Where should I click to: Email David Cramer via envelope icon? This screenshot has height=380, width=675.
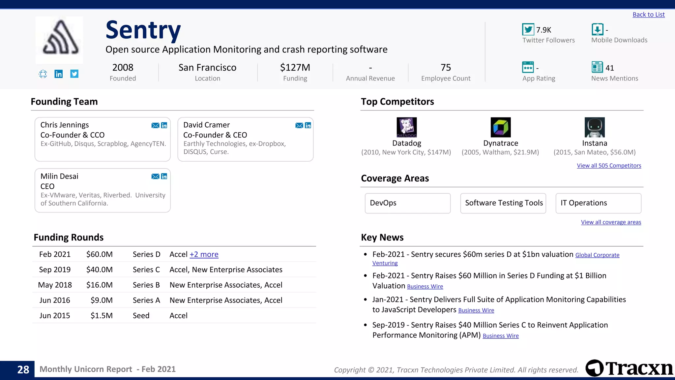coord(299,125)
